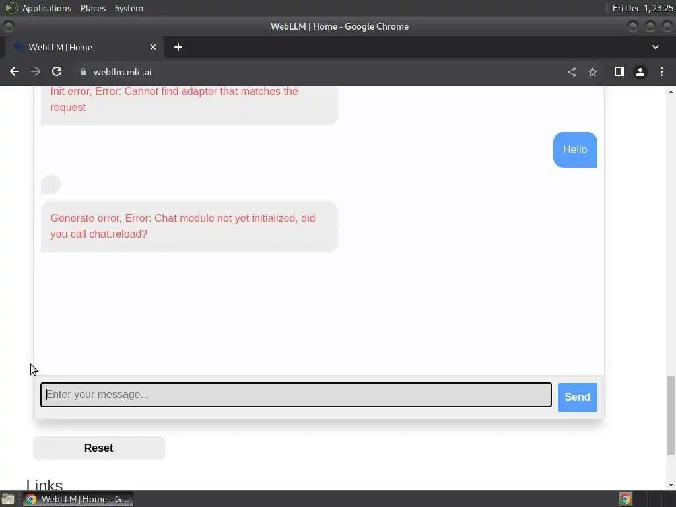This screenshot has width=676, height=507.
Task: View site info via the lock icon
Action: pos(83,72)
